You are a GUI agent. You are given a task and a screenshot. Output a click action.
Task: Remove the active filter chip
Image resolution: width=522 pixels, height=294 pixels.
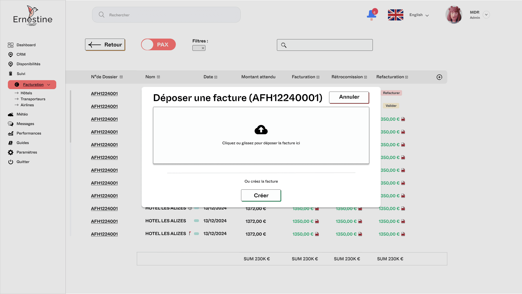203,48
